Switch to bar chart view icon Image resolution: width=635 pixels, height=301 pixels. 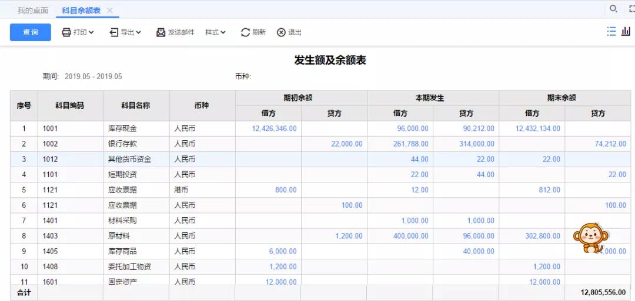[626, 32]
